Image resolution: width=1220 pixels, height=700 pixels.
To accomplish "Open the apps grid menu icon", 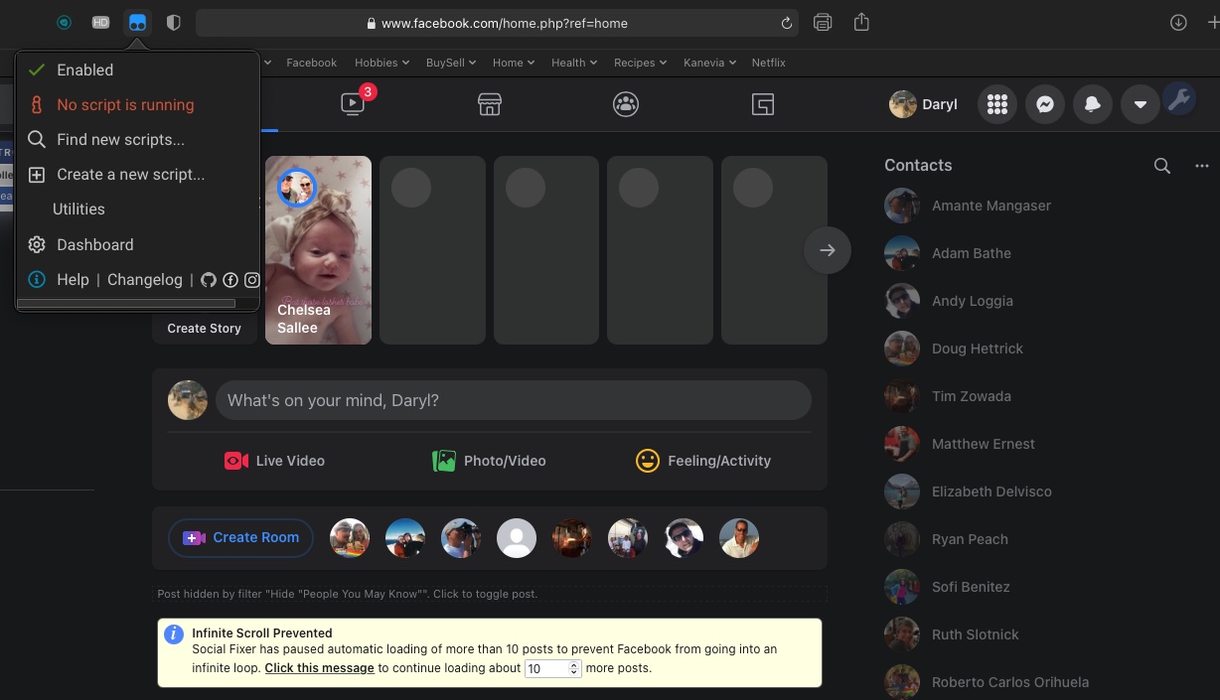I will (x=996, y=104).
